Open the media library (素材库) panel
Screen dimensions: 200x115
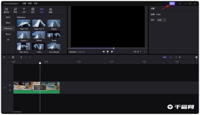6,10
